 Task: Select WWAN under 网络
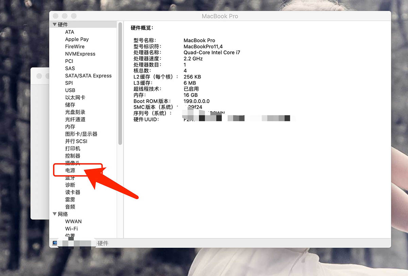(x=73, y=221)
